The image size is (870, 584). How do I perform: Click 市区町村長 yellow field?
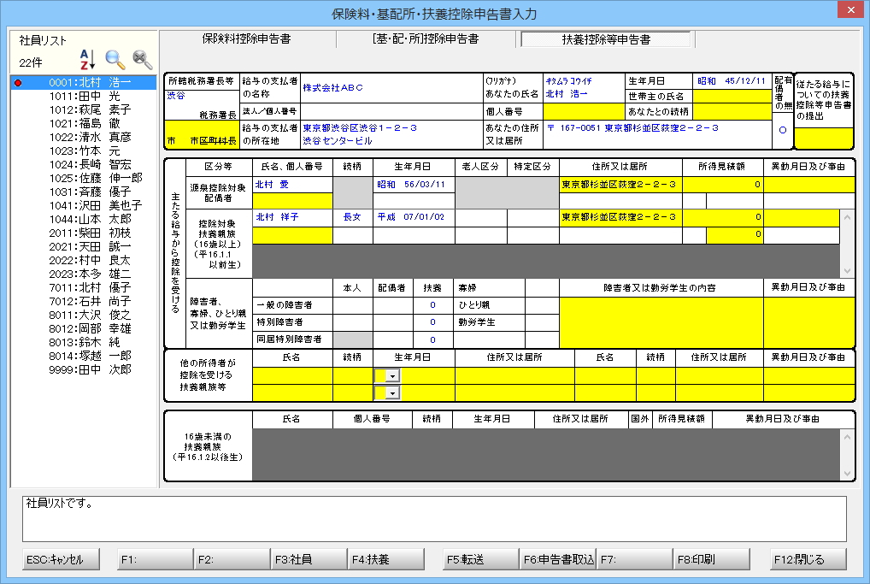coord(202,134)
